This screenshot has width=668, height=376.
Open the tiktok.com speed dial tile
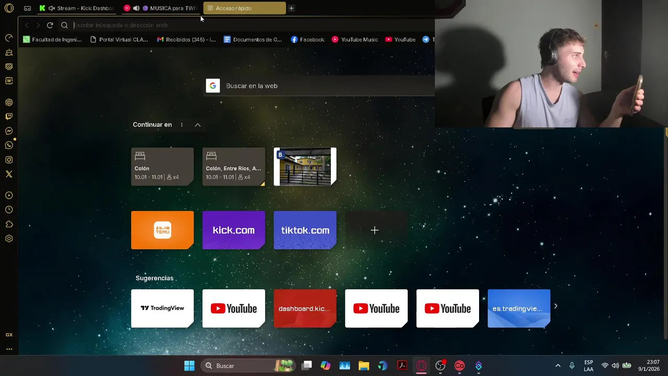click(x=305, y=230)
